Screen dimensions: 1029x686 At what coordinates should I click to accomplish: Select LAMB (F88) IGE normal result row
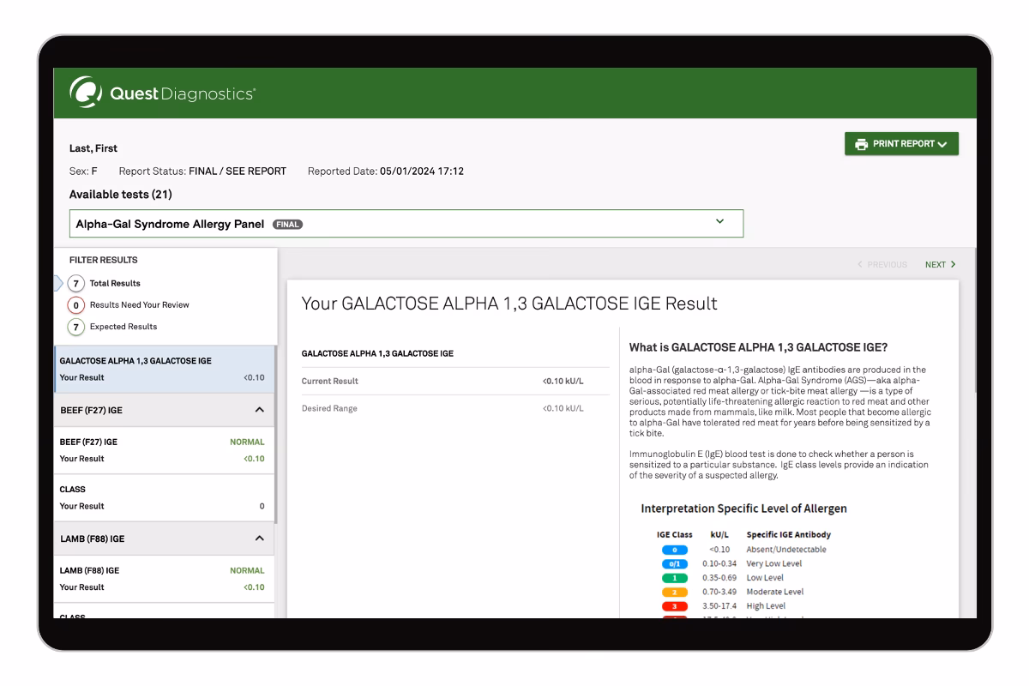point(163,579)
